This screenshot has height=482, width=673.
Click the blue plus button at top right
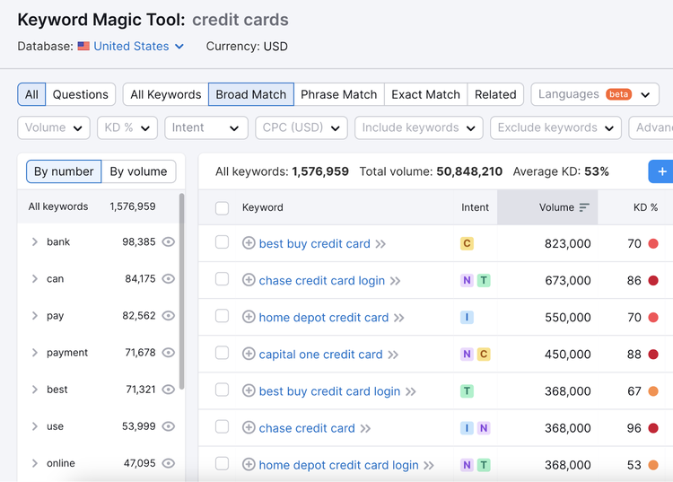point(661,171)
